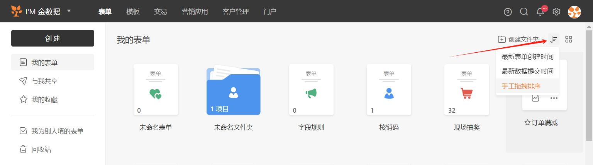Open the settings gear icon
The width and height of the screenshot is (593, 165).
click(556, 12)
